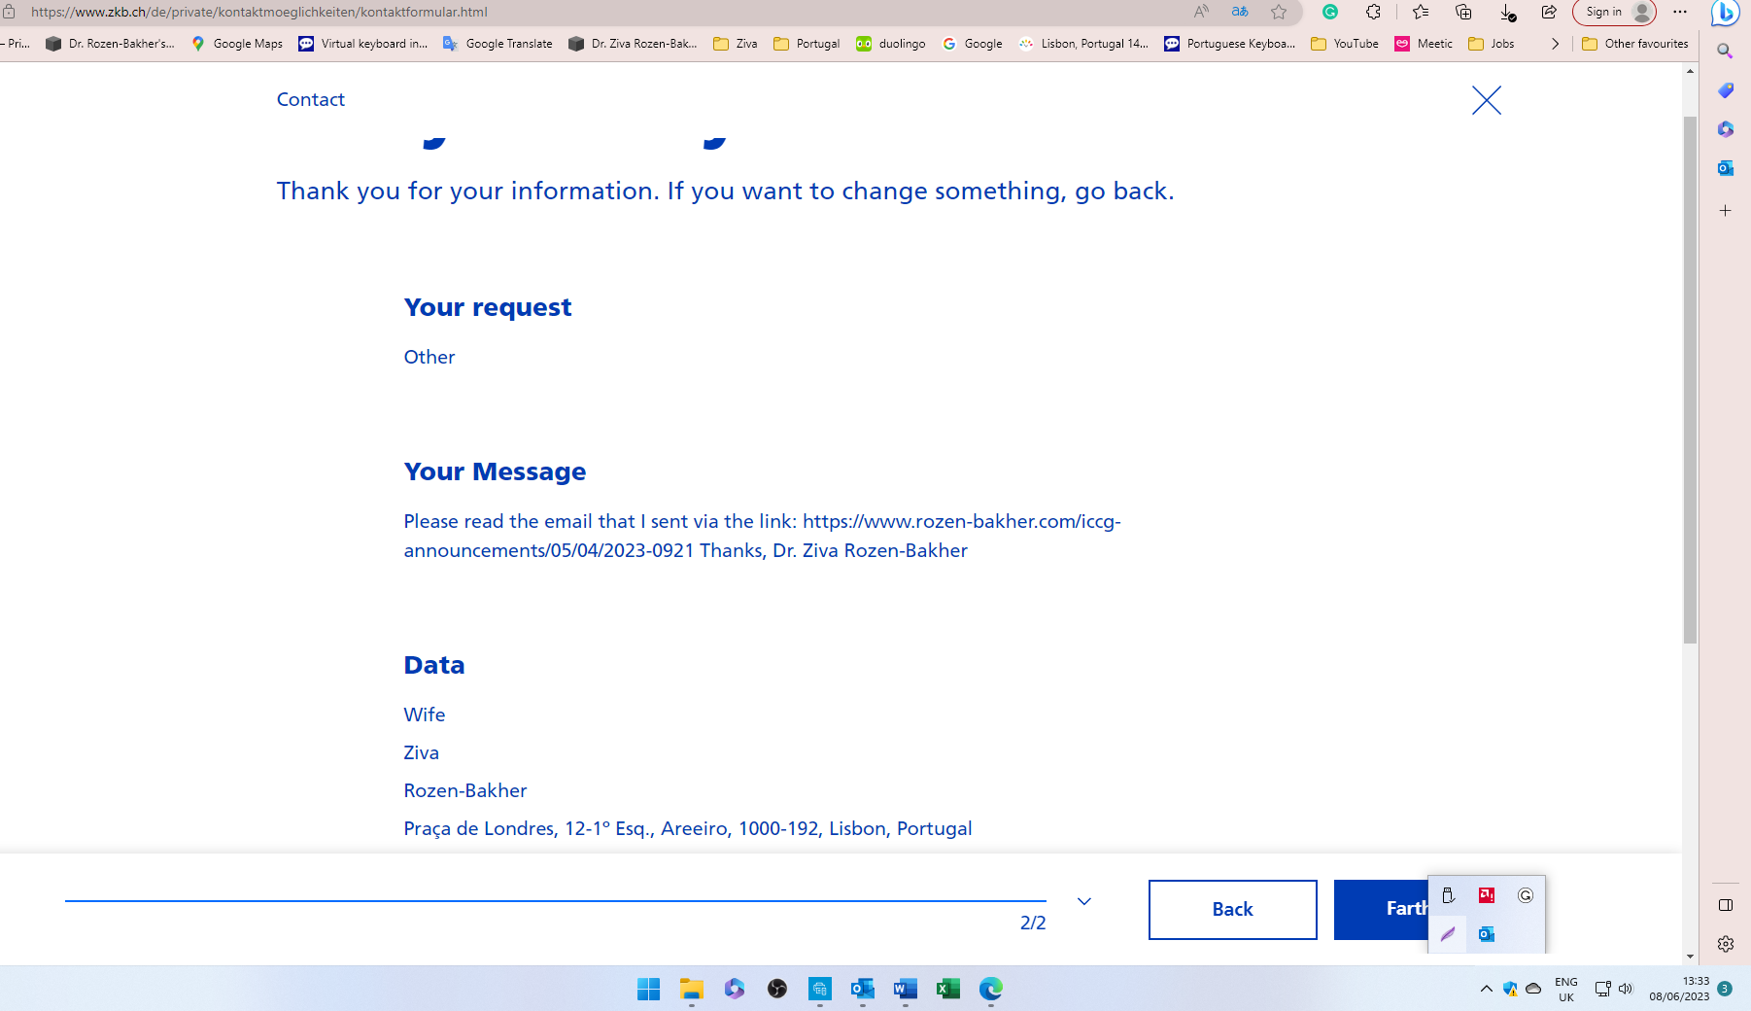Viewport: 1751px width, 1011px height.
Task: Open the taskbar clock showing 13:33
Action: [x=1679, y=989]
